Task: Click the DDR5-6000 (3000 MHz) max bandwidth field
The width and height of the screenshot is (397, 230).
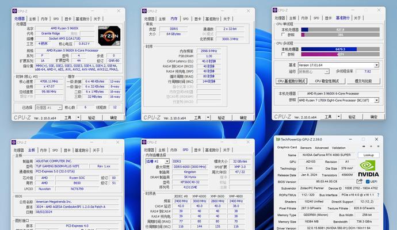Action: 190,167
